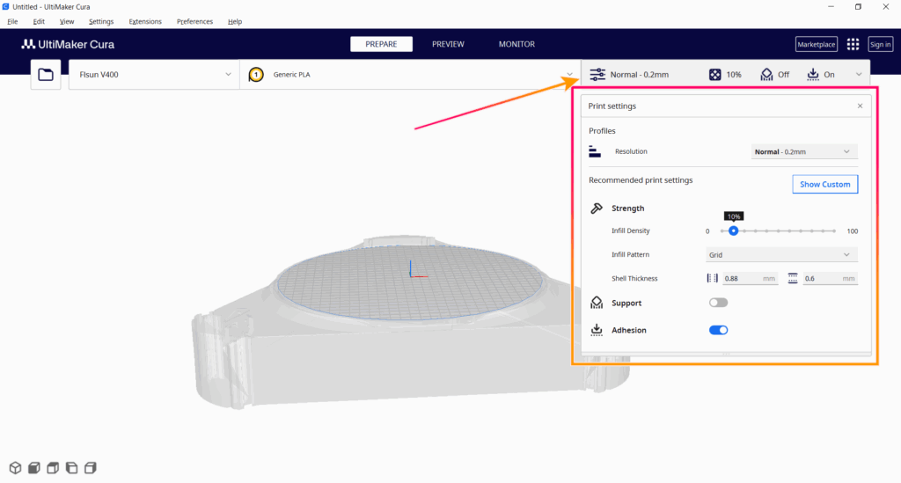901x483 pixels.
Task: Open the app switcher grid icon
Action: click(x=853, y=44)
